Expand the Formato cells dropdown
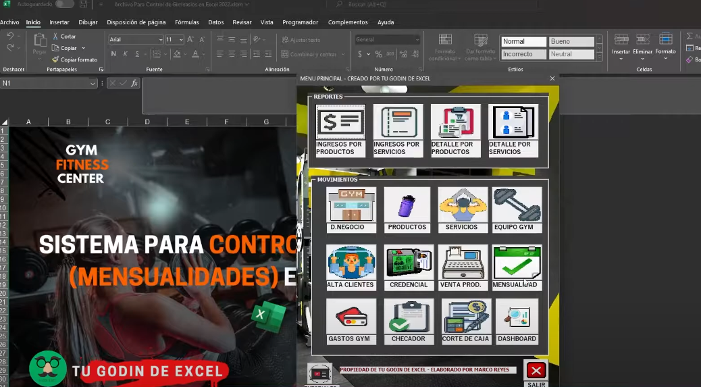Screen dimensions: 701x387 tap(665, 59)
